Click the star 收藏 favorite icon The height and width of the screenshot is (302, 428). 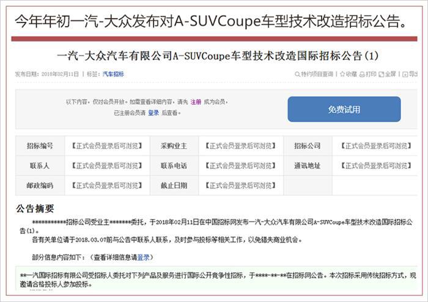tap(342, 74)
